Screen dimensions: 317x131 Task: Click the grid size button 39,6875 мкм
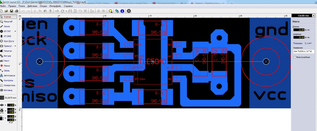pos(8,98)
